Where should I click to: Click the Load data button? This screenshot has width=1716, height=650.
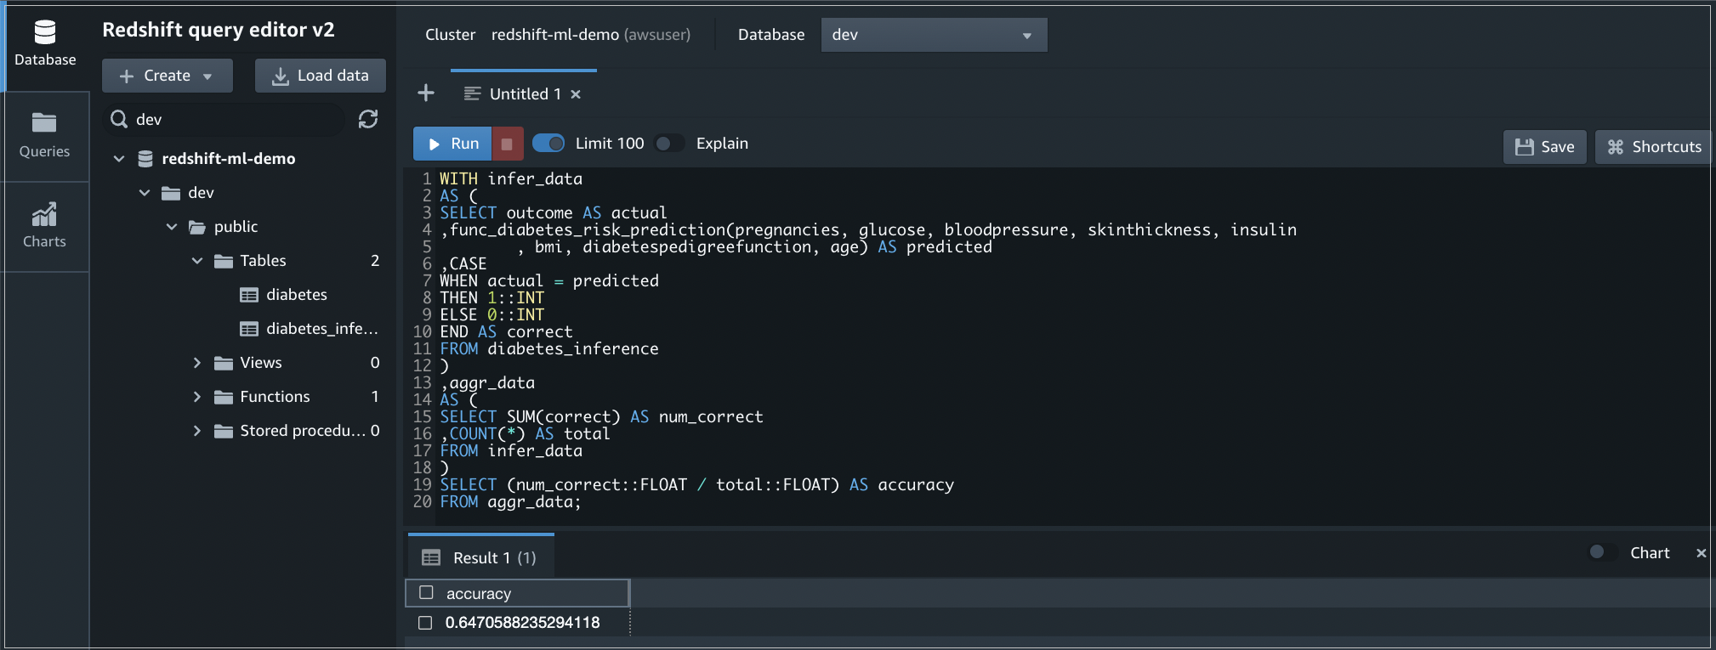click(x=321, y=76)
